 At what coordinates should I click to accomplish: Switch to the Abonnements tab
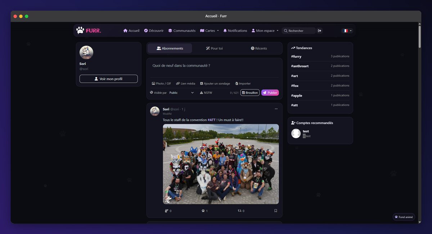pos(170,48)
